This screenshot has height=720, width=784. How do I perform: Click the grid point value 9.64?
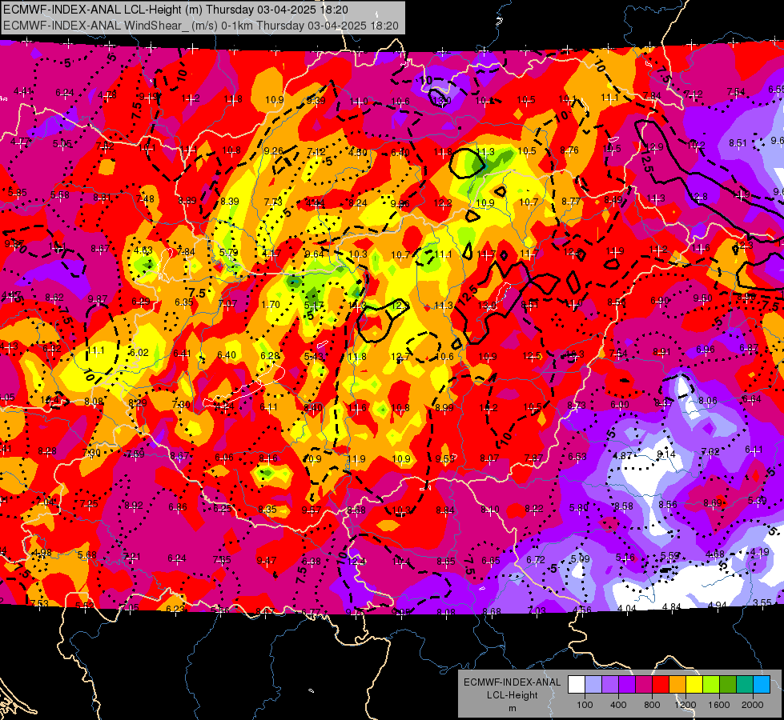tap(315, 254)
